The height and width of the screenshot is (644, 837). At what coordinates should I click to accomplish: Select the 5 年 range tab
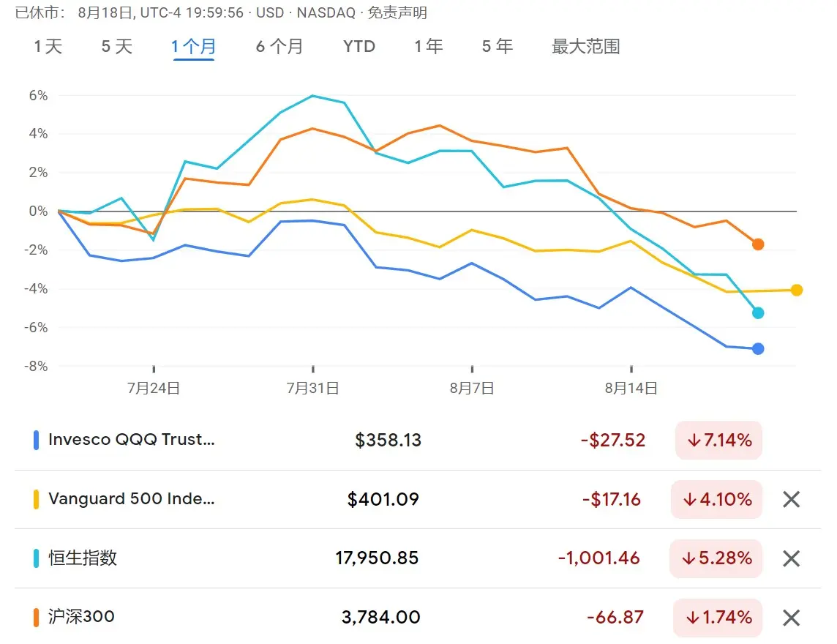[x=498, y=46]
